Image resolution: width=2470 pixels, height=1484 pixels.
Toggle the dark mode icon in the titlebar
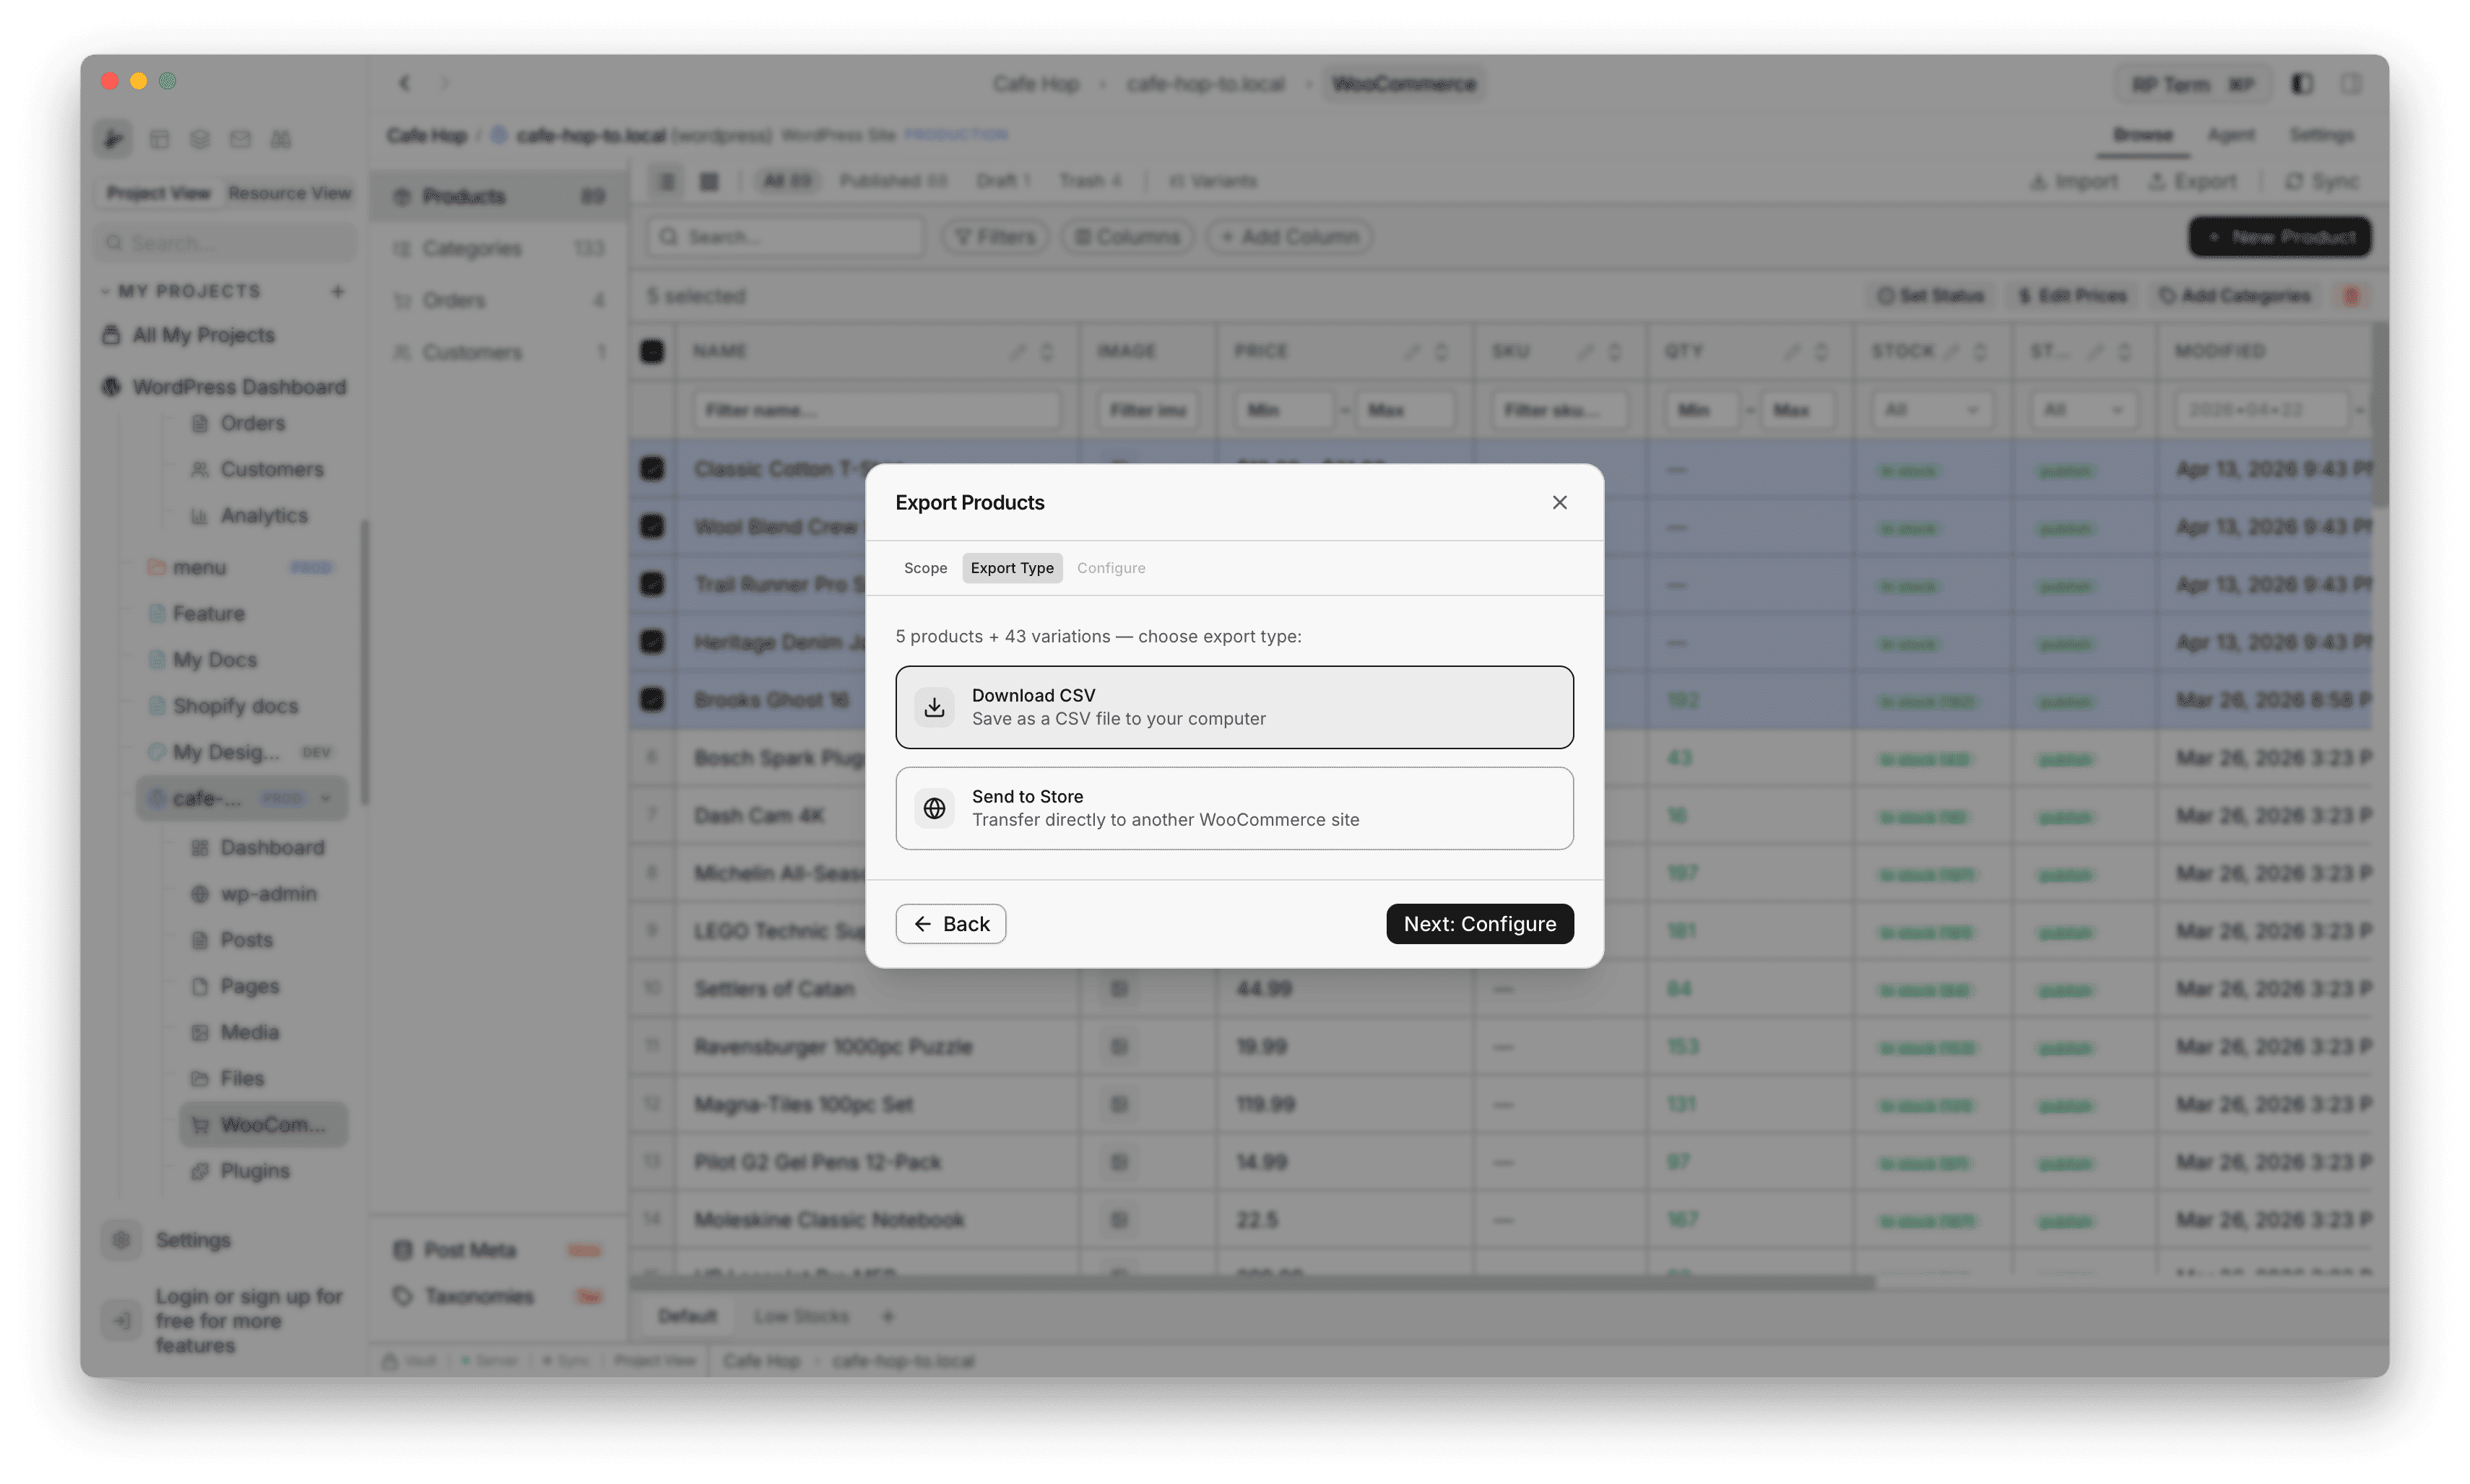click(2302, 84)
